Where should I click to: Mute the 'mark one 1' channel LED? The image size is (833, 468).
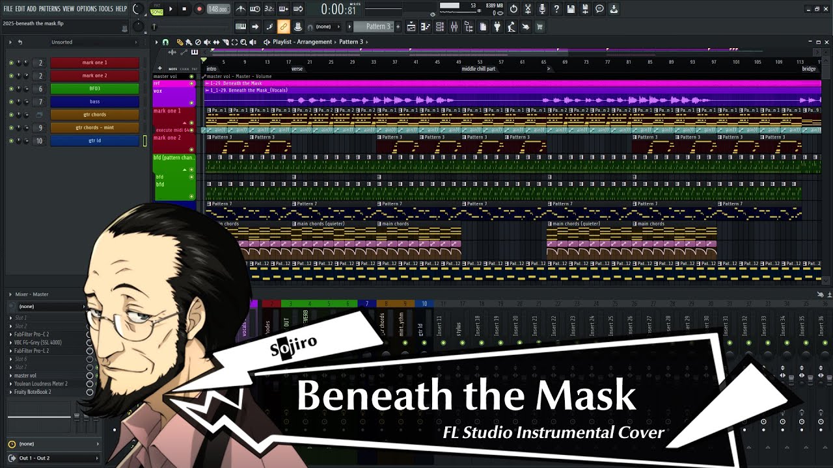point(11,62)
